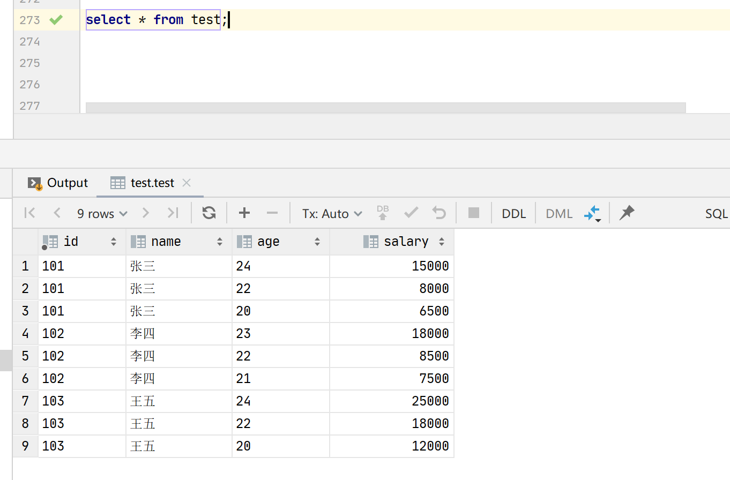Click the Submit changes DB arrow icon
The height and width of the screenshot is (480, 730).
tap(383, 213)
